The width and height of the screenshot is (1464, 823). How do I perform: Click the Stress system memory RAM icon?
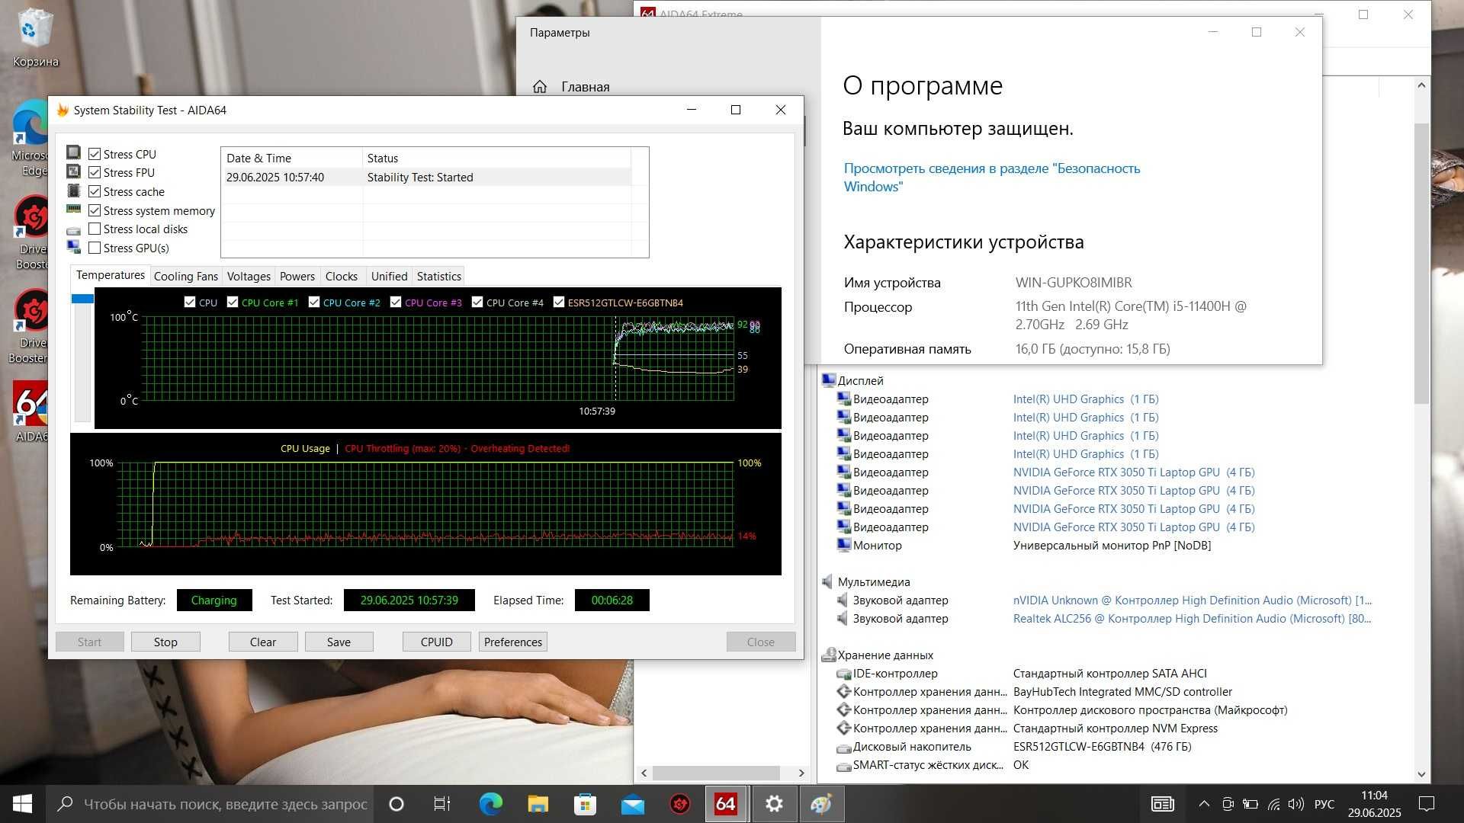tap(73, 210)
